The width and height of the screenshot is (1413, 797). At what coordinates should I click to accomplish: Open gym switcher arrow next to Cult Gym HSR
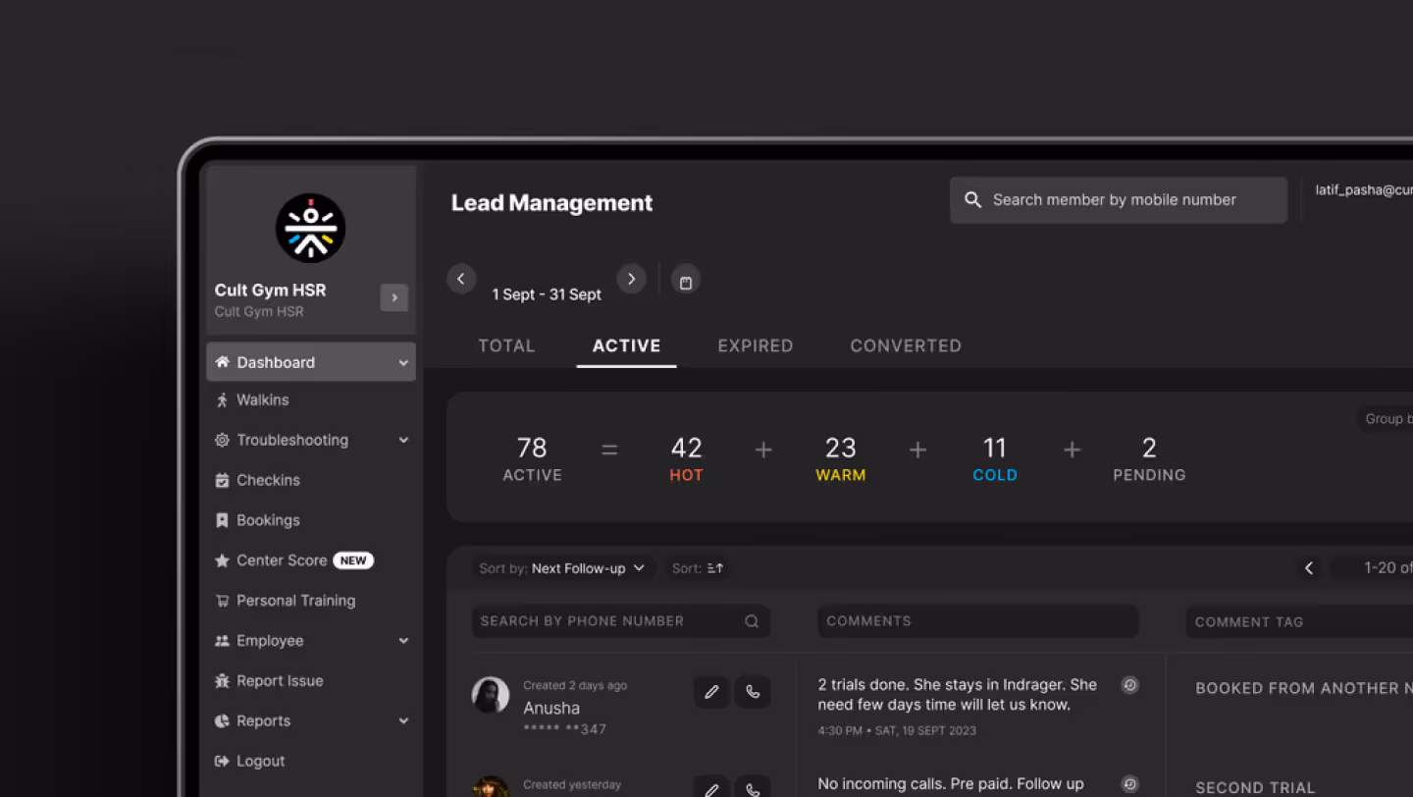[x=393, y=297]
